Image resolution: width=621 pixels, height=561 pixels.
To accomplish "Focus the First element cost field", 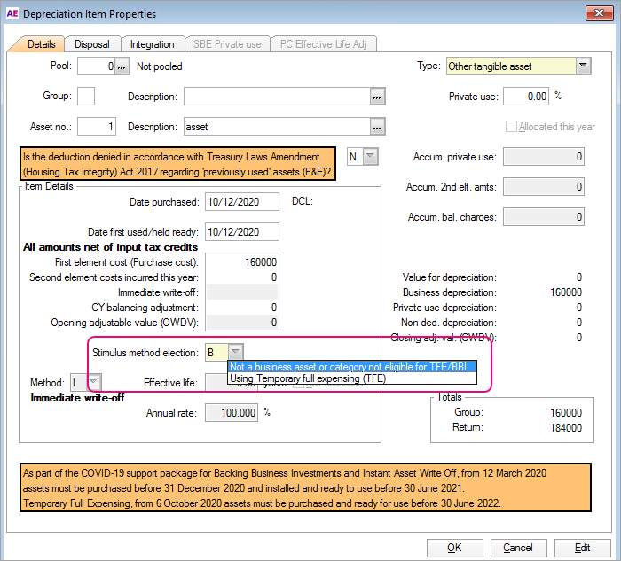I will click(x=241, y=262).
